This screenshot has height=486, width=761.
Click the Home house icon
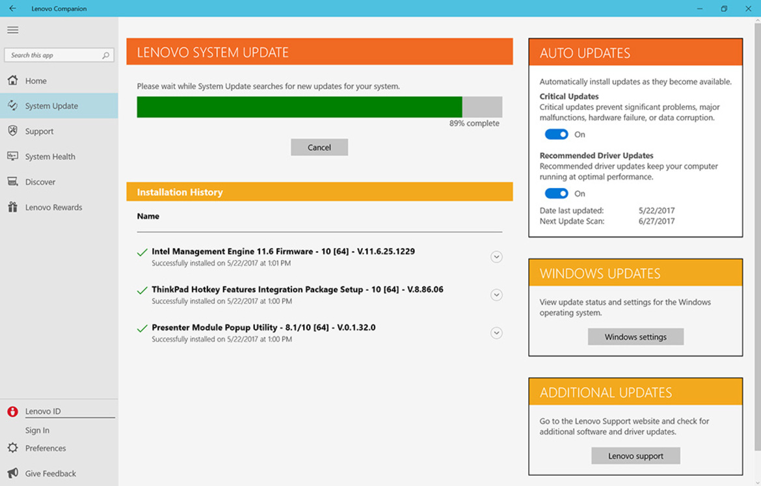[x=12, y=80]
